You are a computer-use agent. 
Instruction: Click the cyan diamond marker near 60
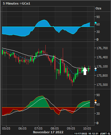[96, 23]
